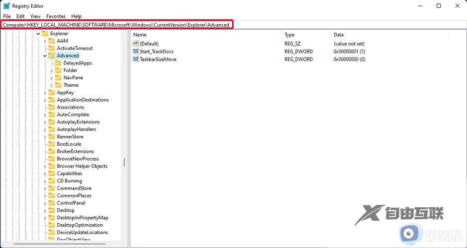Click the 0x00000000 (0) data cell

(x=349, y=59)
